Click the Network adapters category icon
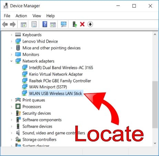Viewport: 159px width, 156px height. [x=18, y=61]
